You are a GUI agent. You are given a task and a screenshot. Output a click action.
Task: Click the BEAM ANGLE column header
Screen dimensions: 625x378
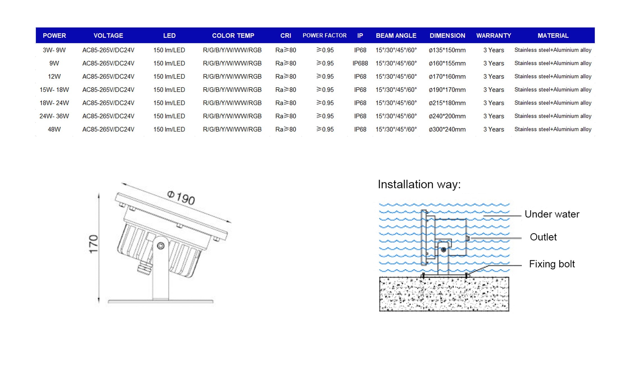click(396, 36)
